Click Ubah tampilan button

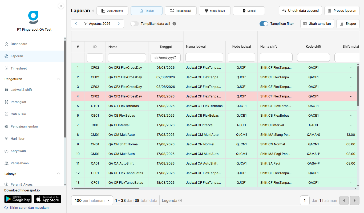point(317,24)
